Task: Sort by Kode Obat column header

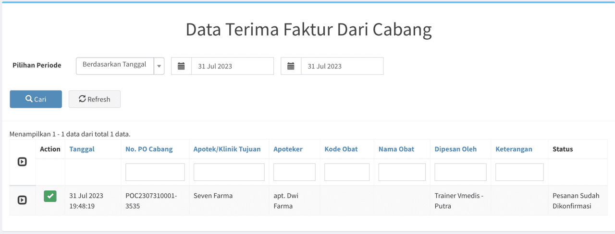Action: point(341,149)
